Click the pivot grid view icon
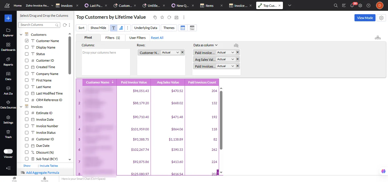Screen dimensions: 388x182 pos(183,28)
